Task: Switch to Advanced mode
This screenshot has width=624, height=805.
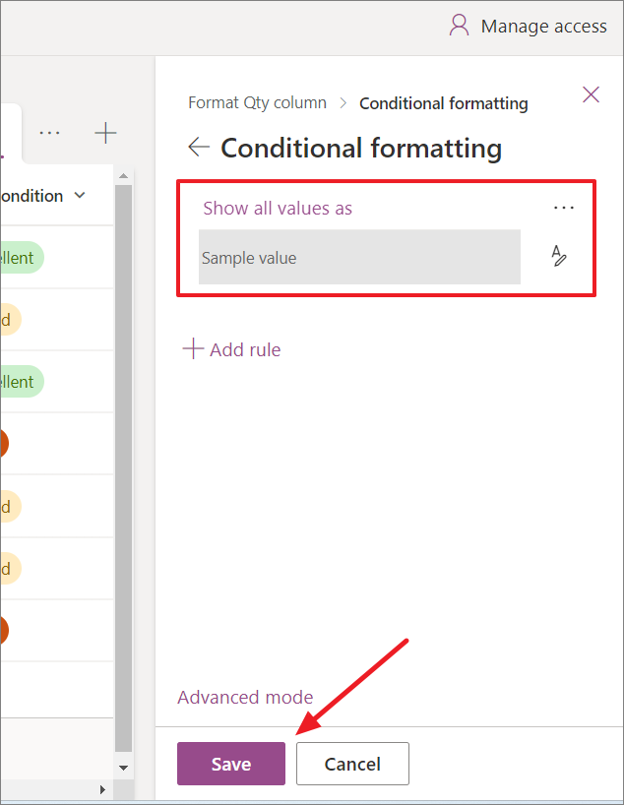Action: [x=245, y=697]
